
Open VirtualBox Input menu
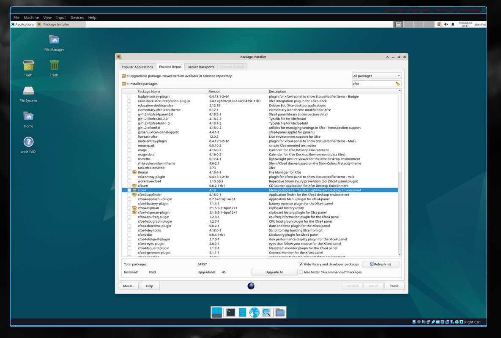(x=61, y=18)
